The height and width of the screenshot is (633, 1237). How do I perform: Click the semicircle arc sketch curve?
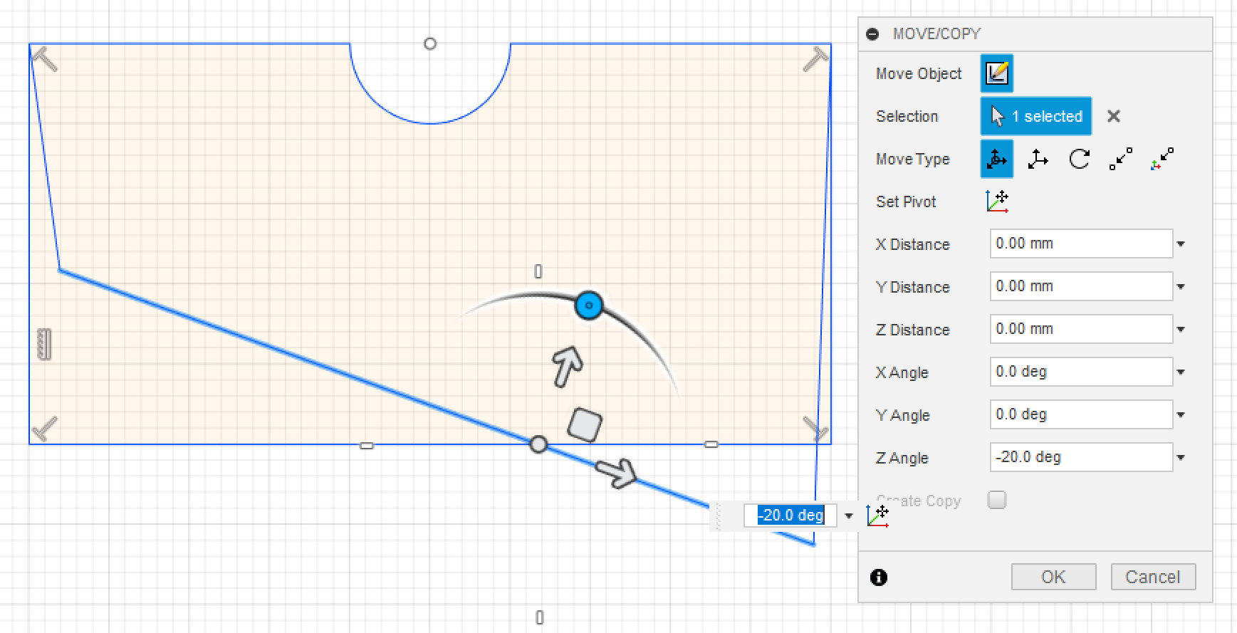click(430, 123)
